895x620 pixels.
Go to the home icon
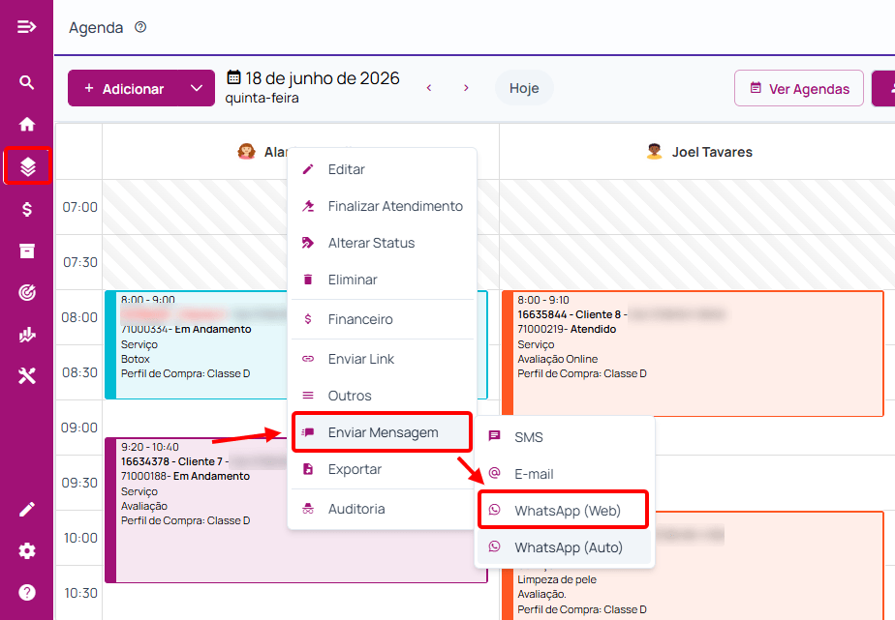[27, 124]
